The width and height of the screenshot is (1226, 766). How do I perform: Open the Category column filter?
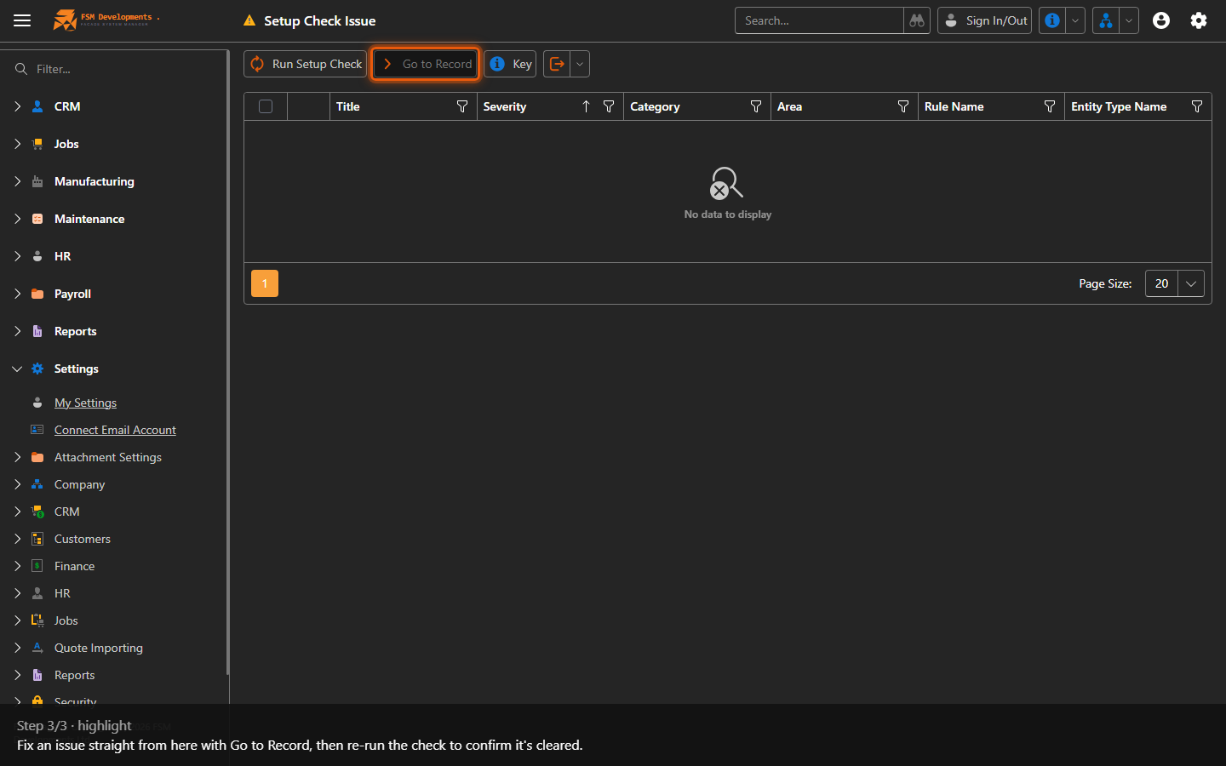[x=756, y=106]
